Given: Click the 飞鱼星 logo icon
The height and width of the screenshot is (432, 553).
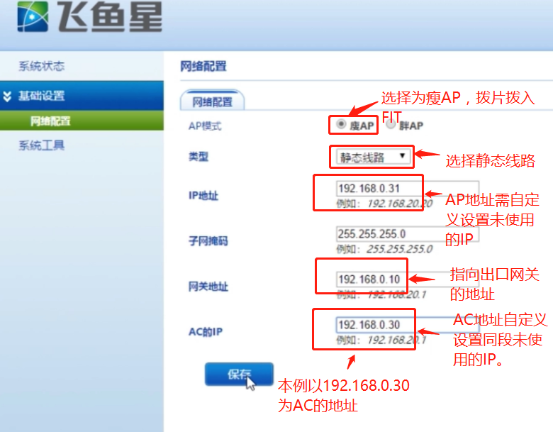Looking at the screenshot, I should point(33,16).
